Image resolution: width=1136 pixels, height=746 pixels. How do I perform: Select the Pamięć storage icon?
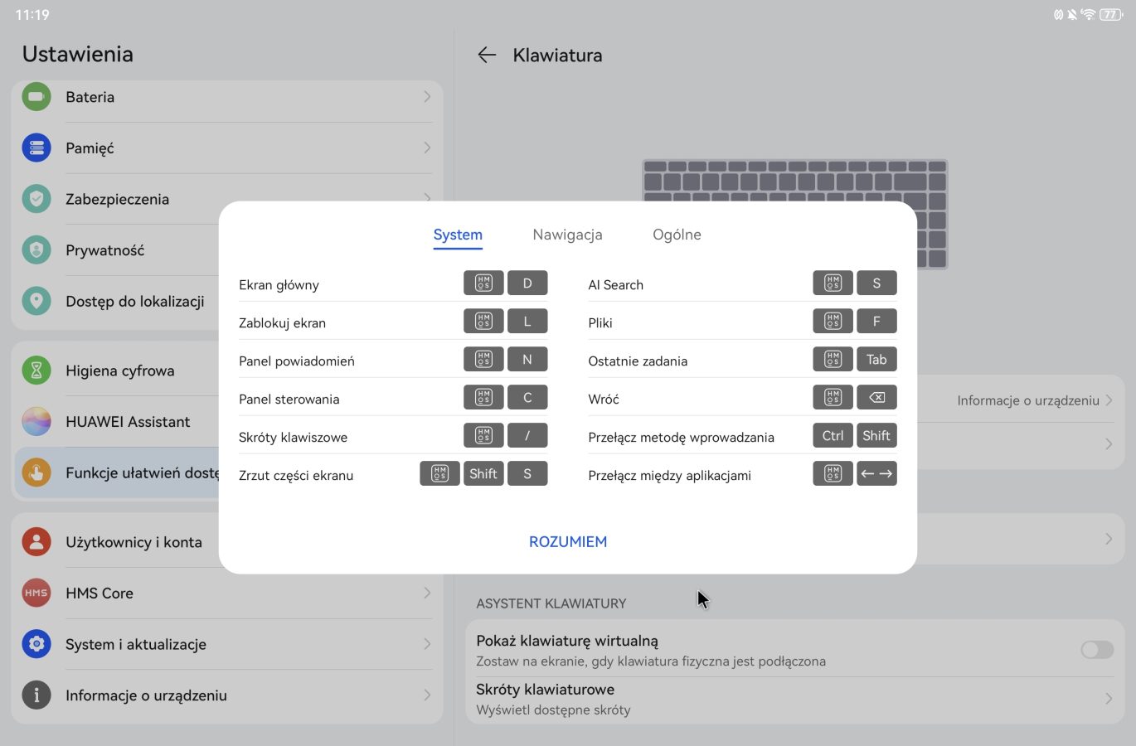(36, 148)
